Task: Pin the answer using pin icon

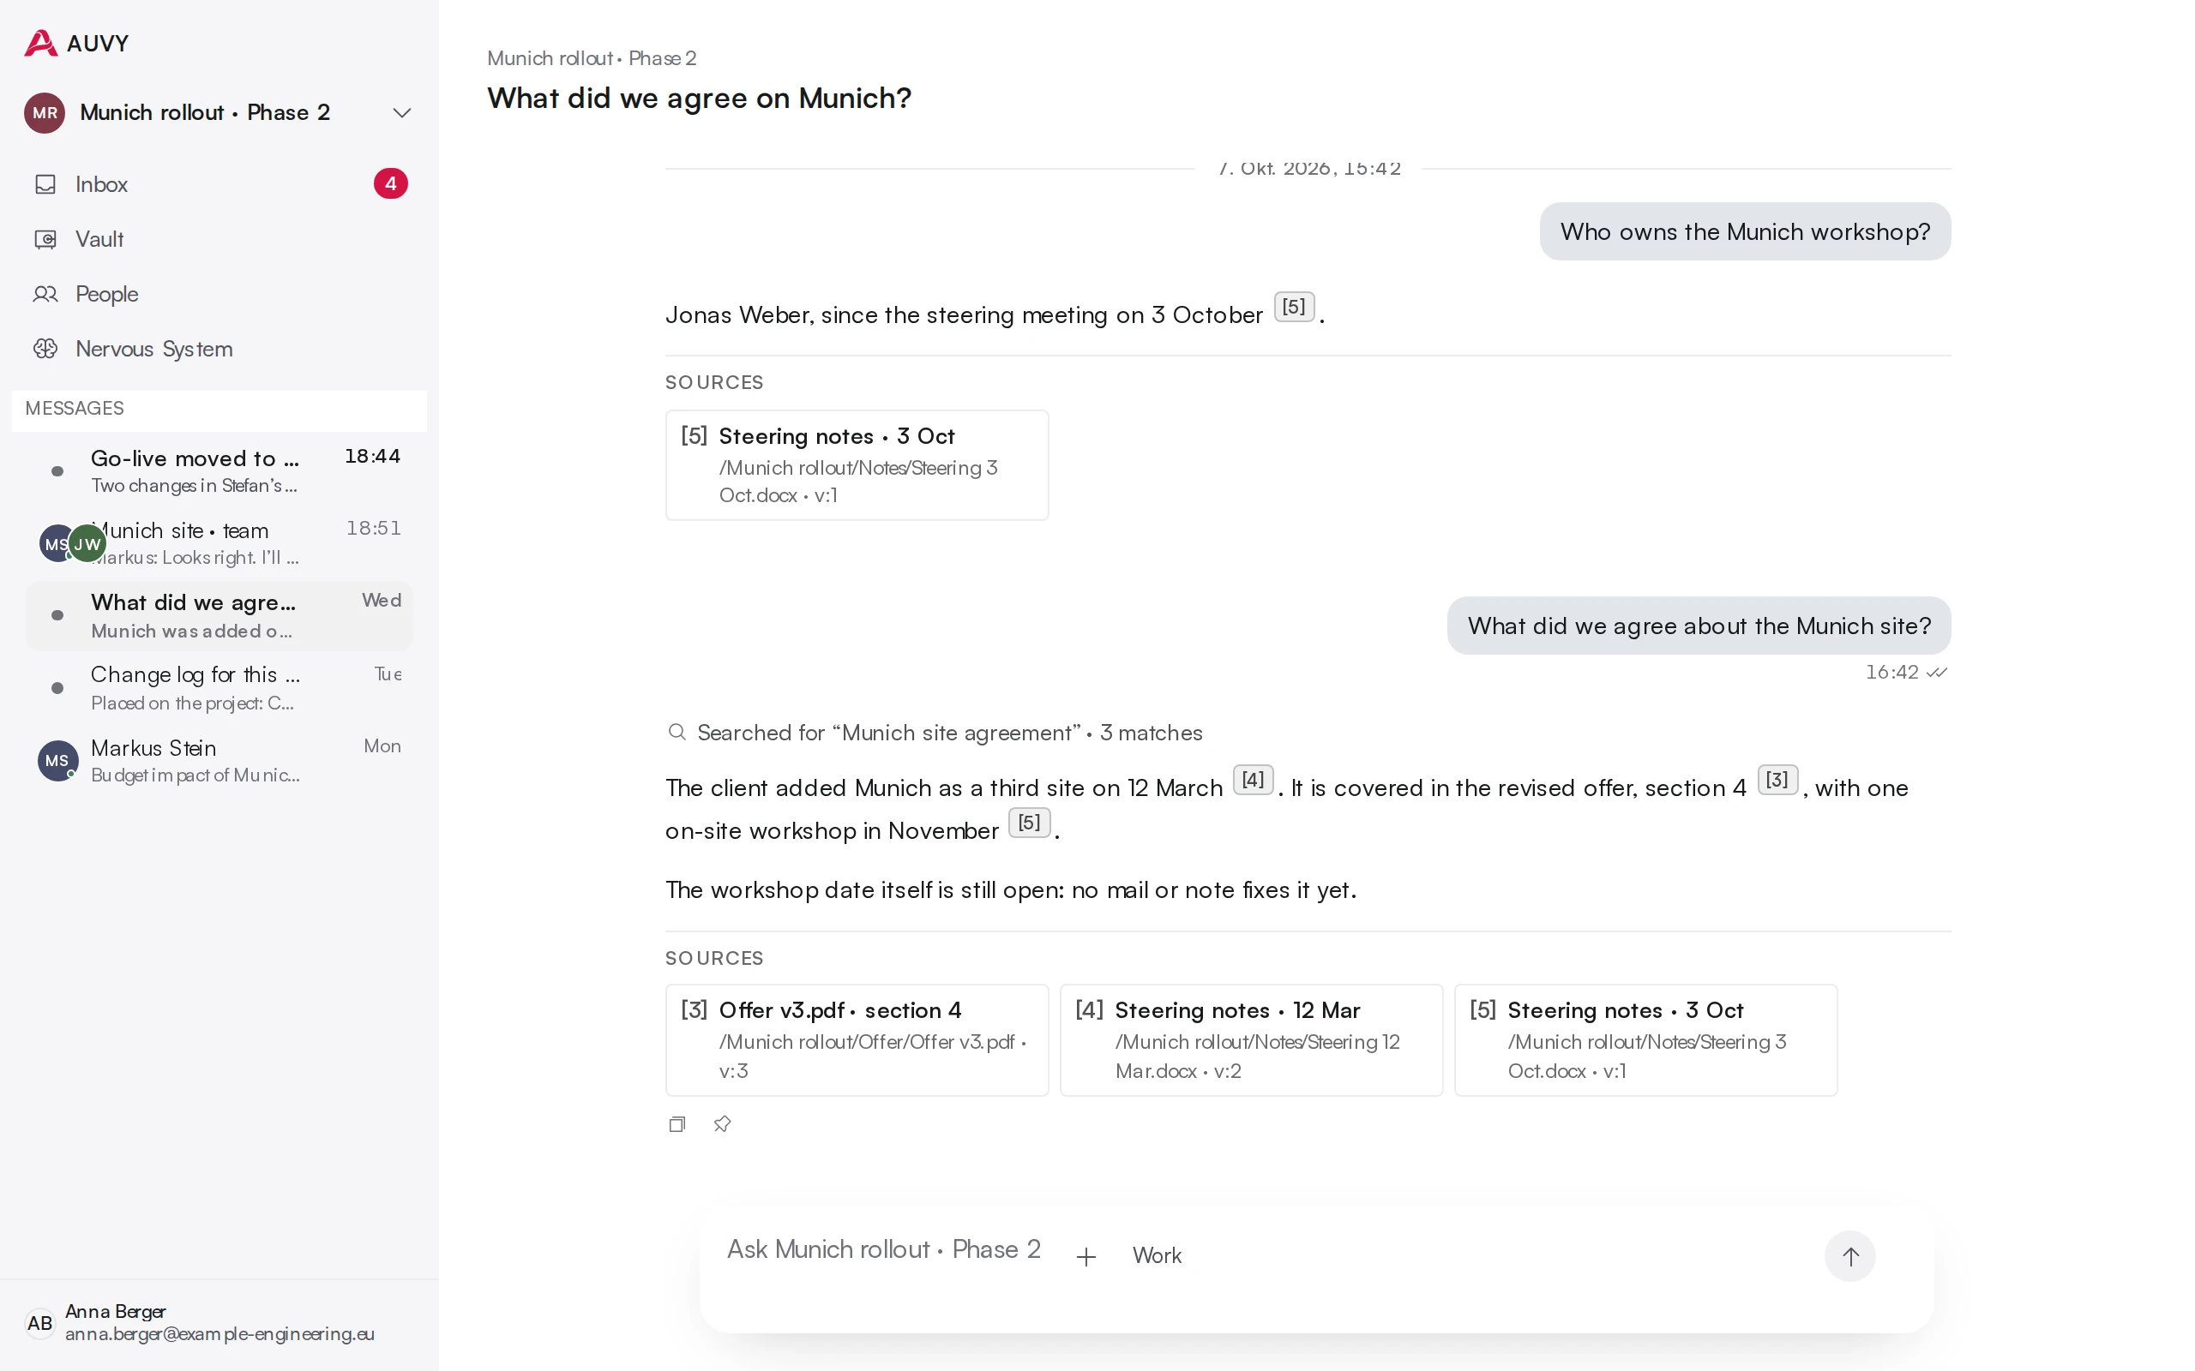Action: coord(722,1124)
